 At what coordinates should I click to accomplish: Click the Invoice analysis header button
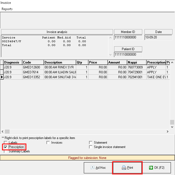pos(57,32)
